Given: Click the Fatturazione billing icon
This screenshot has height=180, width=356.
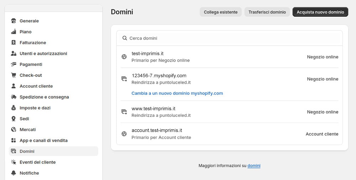Looking at the screenshot, I should click(x=14, y=43).
